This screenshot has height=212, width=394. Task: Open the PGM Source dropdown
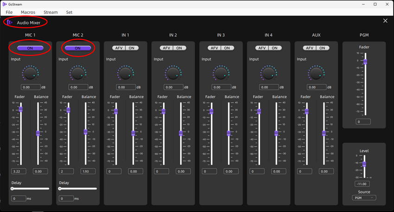point(364,198)
